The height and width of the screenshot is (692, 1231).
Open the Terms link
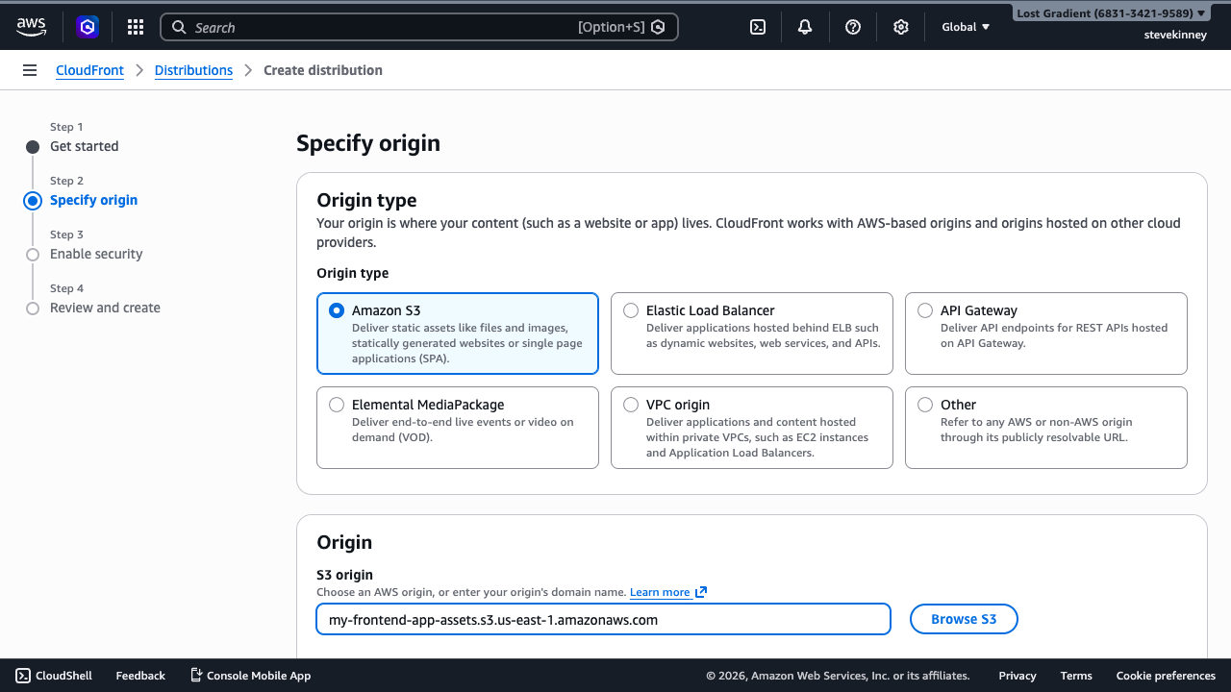[1076, 676]
